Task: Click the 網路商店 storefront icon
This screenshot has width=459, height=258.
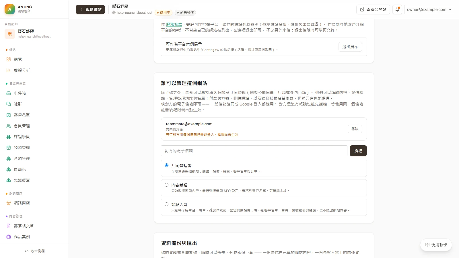Action: tap(9, 203)
